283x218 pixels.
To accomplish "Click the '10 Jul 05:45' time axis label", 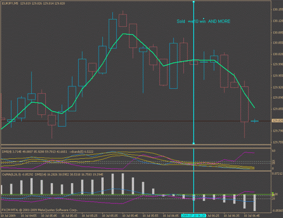I will [130, 216].
